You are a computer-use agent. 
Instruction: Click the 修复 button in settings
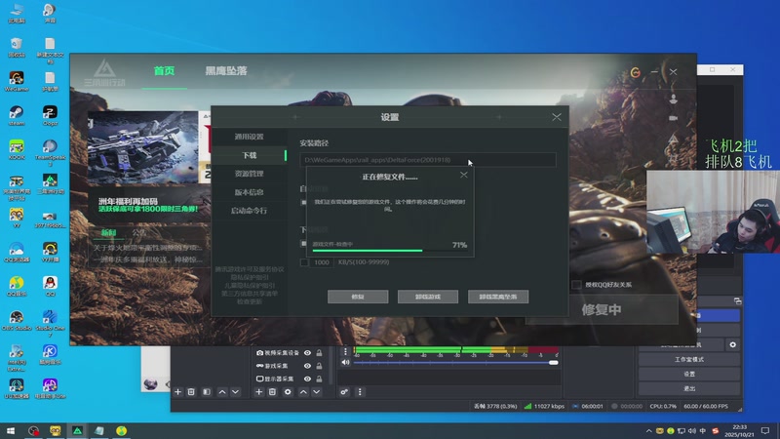click(x=358, y=297)
